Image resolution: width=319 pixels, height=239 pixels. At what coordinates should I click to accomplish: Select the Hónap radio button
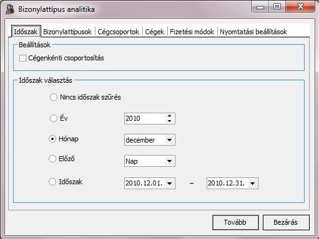pyautogui.click(x=52, y=139)
